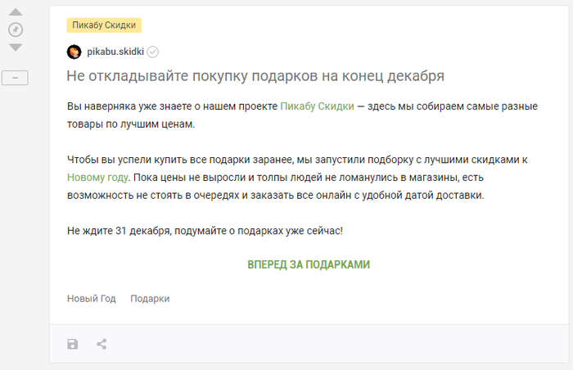This screenshot has width=573, height=370.
Task: Open the pikabu.skidki profile name
Action: [115, 52]
